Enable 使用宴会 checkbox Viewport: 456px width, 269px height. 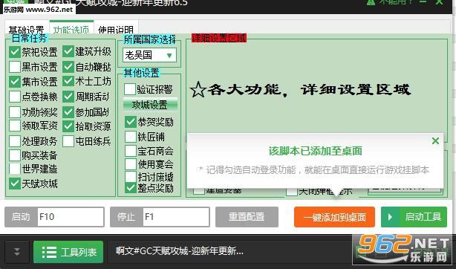point(131,164)
